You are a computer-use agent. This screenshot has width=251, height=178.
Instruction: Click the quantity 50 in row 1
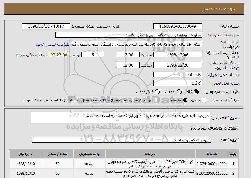click(57, 164)
